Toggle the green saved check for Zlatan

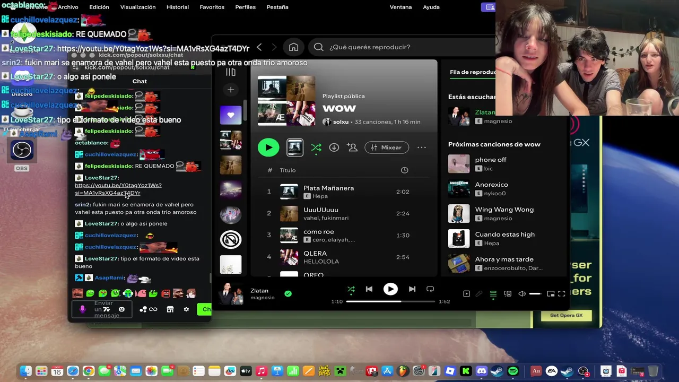tap(288, 293)
